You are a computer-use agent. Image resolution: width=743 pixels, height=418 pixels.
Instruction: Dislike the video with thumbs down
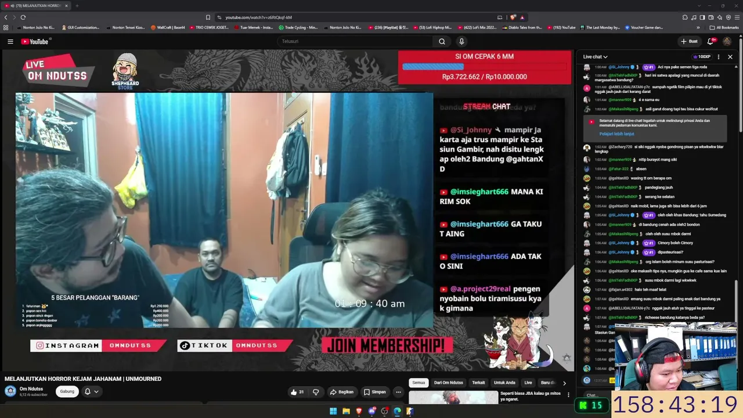click(x=316, y=392)
